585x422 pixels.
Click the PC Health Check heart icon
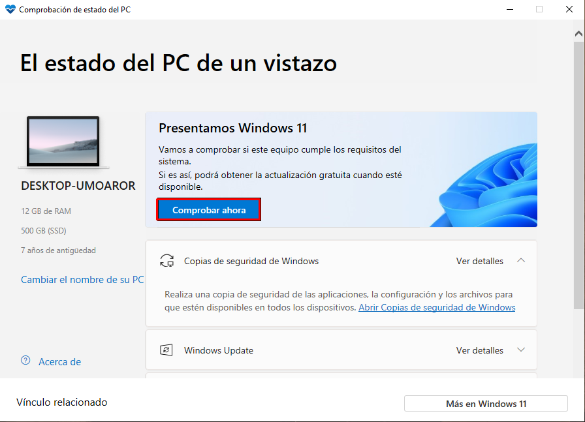[10, 9]
